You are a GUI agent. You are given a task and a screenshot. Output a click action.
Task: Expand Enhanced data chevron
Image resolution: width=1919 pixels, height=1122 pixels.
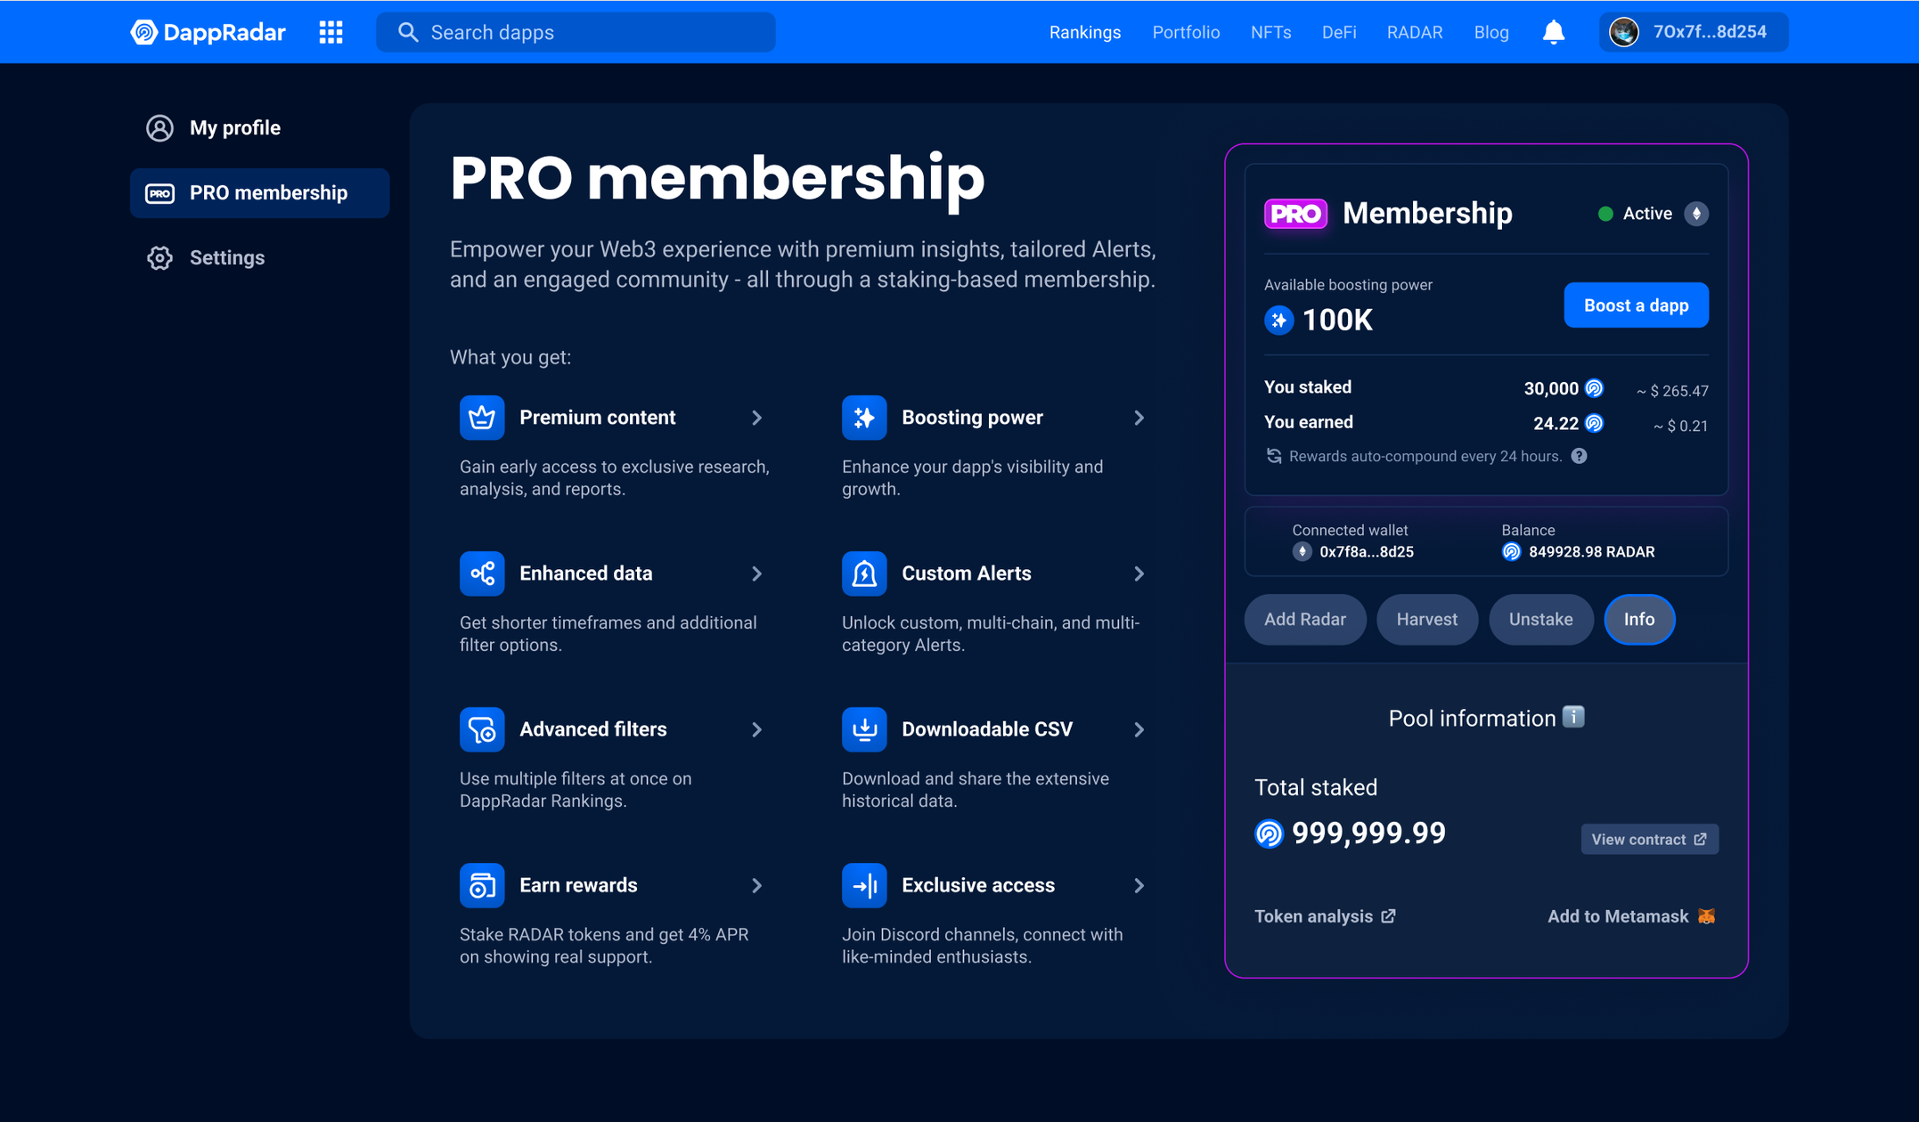pos(756,573)
